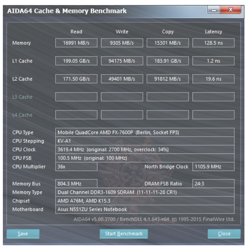The image size is (248, 251).
Task: Click the empty L3 Cache Latency field
Action: (x=213, y=97)
